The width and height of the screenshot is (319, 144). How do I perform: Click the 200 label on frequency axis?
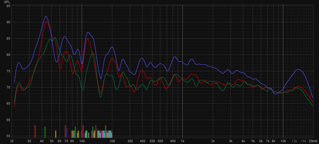click(112, 141)
